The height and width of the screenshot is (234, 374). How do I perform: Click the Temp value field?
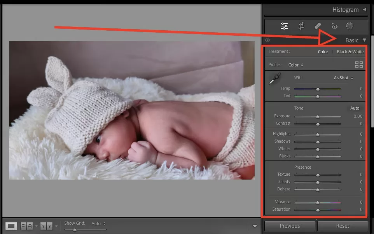361,89
